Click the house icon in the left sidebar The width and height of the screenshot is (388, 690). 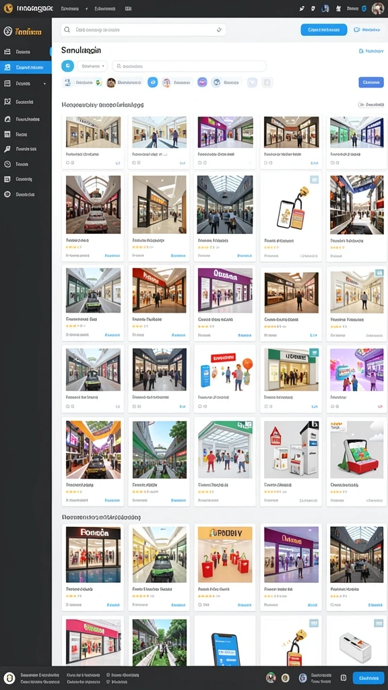pos(7,119)
